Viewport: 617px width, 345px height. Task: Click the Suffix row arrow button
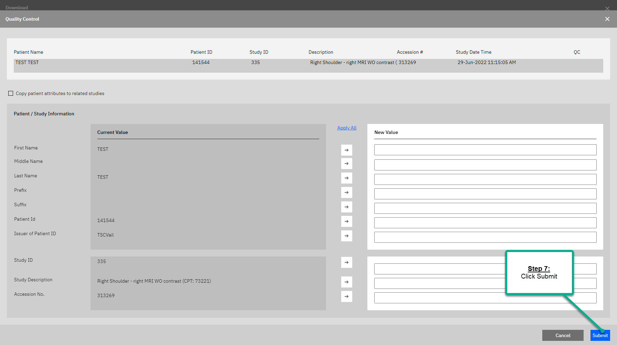coord(346,207)
